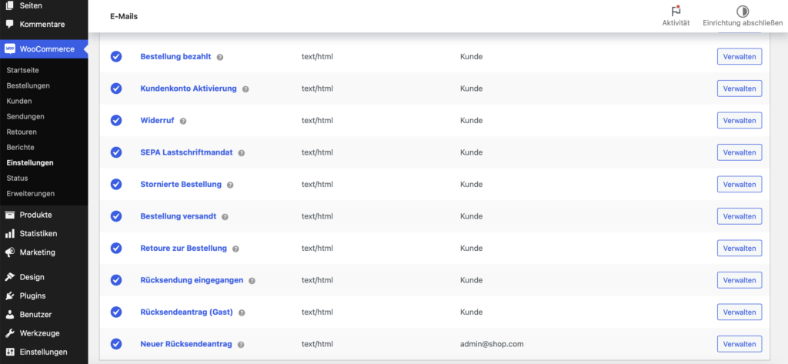Click the admin@shop.com recipient text
This screenshot has width=788, height=364.
(492, 345)
